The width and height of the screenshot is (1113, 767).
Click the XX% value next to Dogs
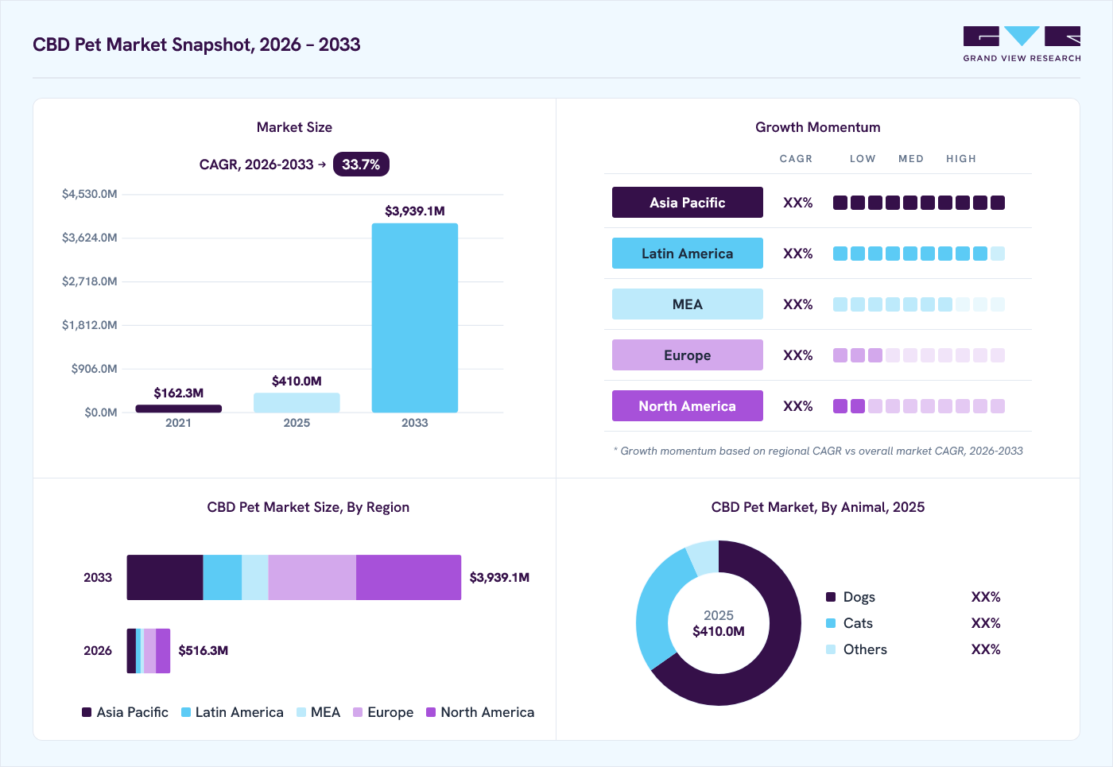point(986,597)
